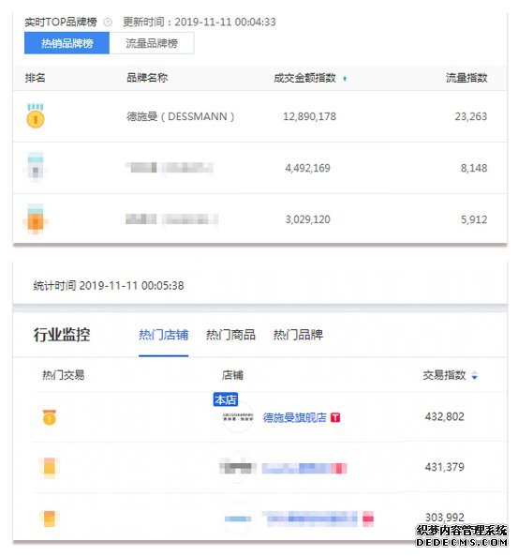Viewport: 518px width, 556px height.
Task: Click the medal in the 德施曼旗舰店 row
Action: click(x=50, y=417)
